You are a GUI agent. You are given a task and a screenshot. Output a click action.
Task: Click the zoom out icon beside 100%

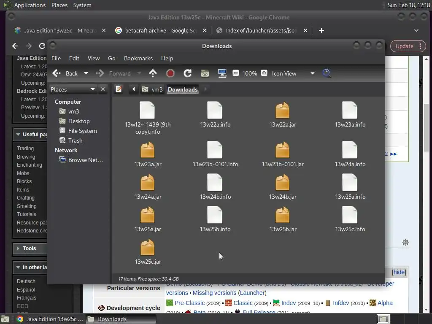[x=236, y=73]
